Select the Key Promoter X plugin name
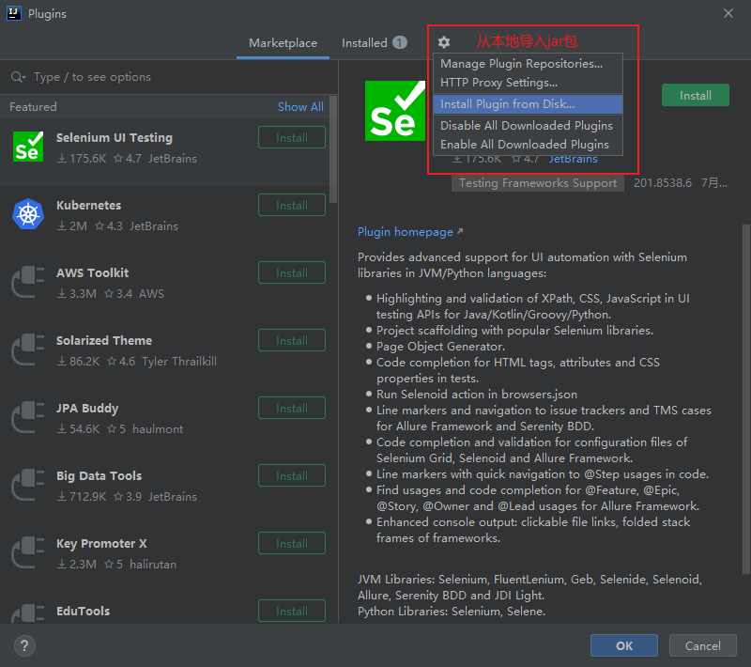This screenshot has width=751, height=667. pos(101,543)
